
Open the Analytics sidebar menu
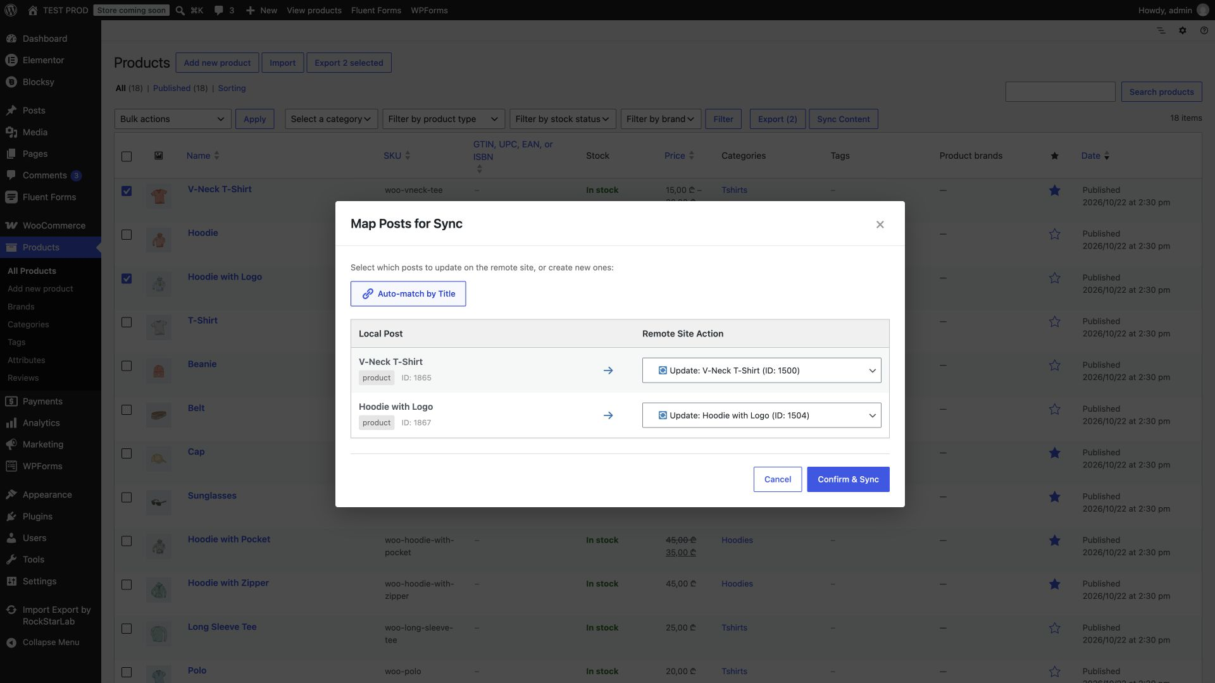pyautogui.click(x=51, y=423)
